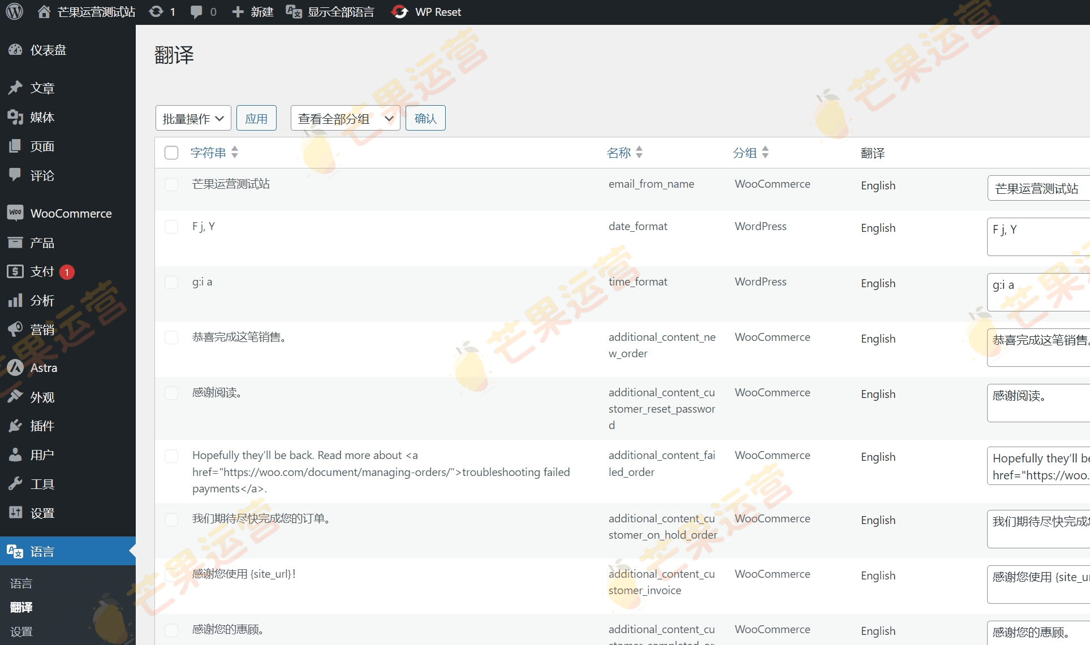The image size is (1090, 645).
Task: Click the 分析 bar chart icon
Action: click(15, 300)
